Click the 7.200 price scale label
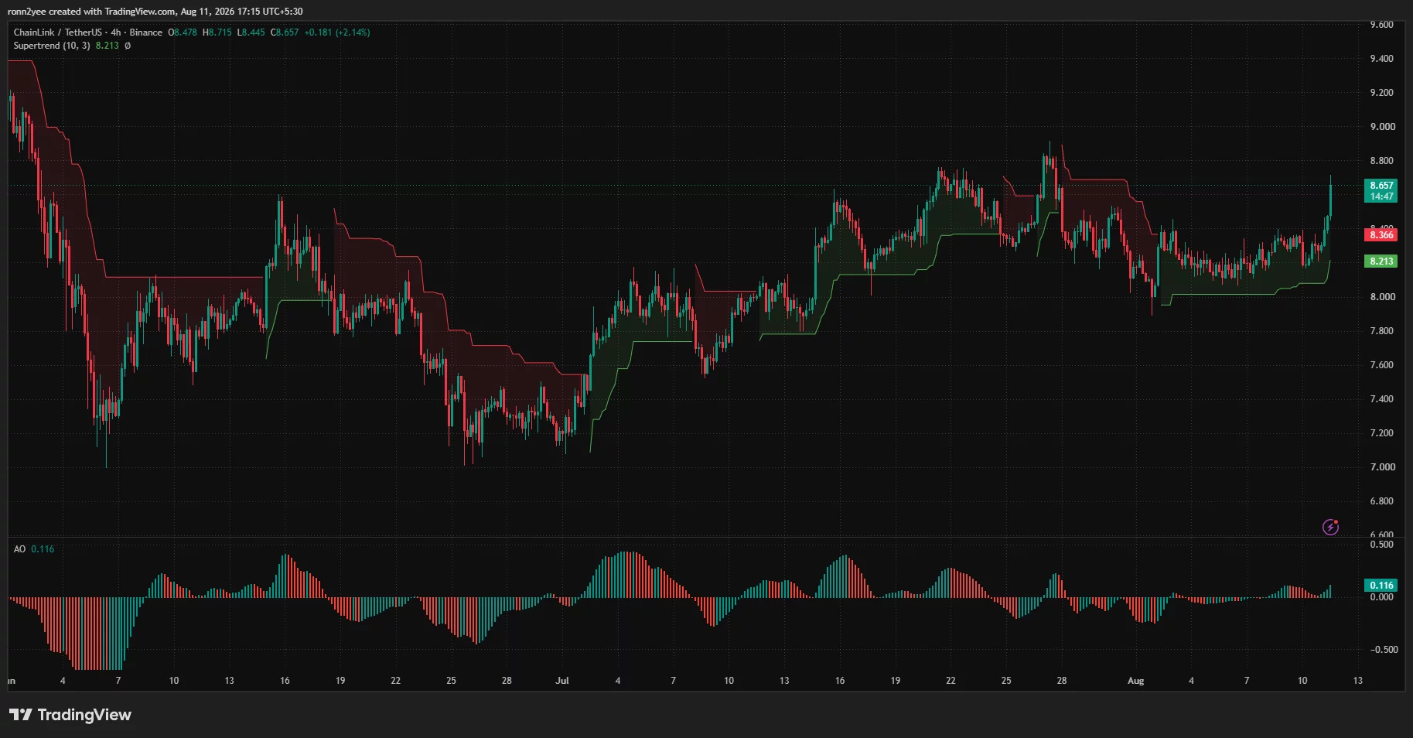1413x738 pixels. pos(1381,433)
